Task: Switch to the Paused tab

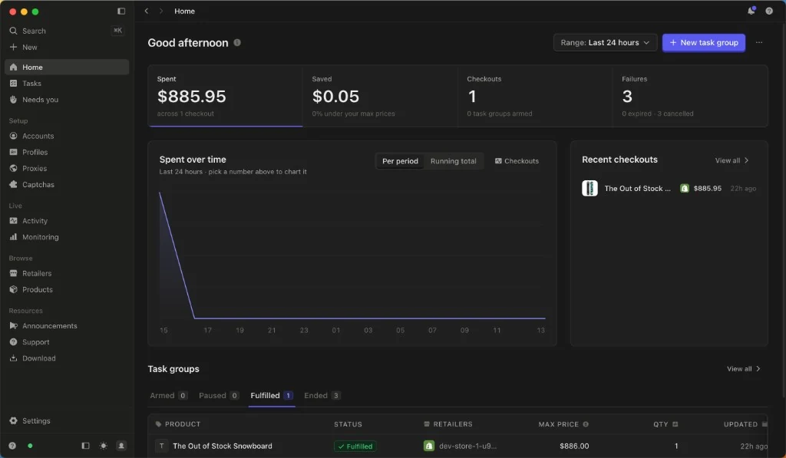Action: click(x=219, y=395)
